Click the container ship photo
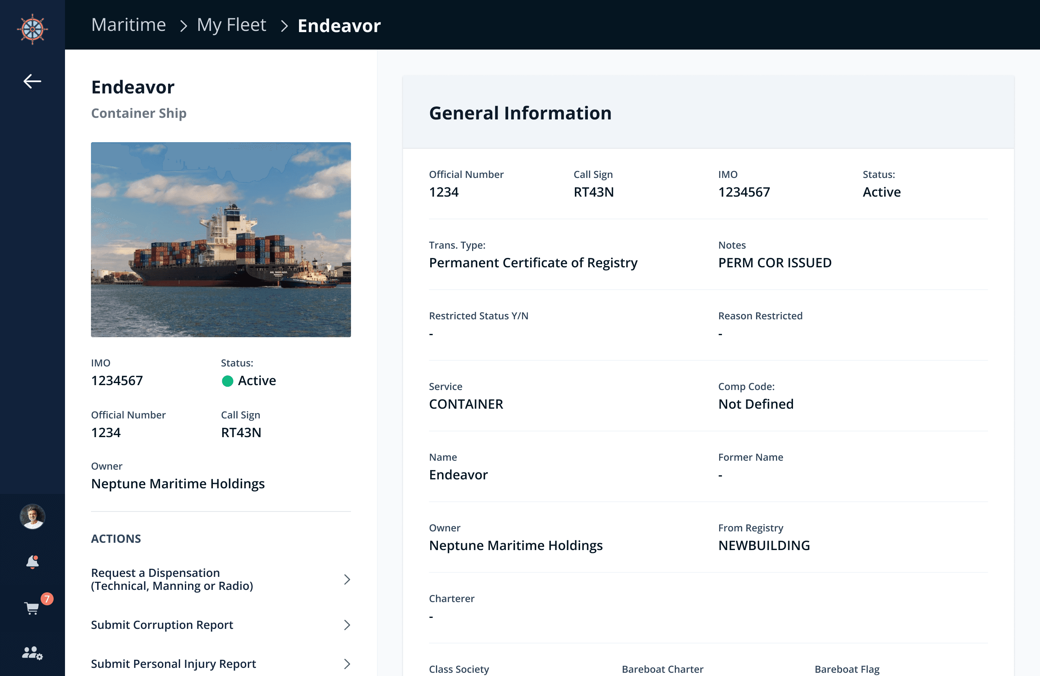Image resolution: width=1040 pixels, height=676 pixels. 221,239
